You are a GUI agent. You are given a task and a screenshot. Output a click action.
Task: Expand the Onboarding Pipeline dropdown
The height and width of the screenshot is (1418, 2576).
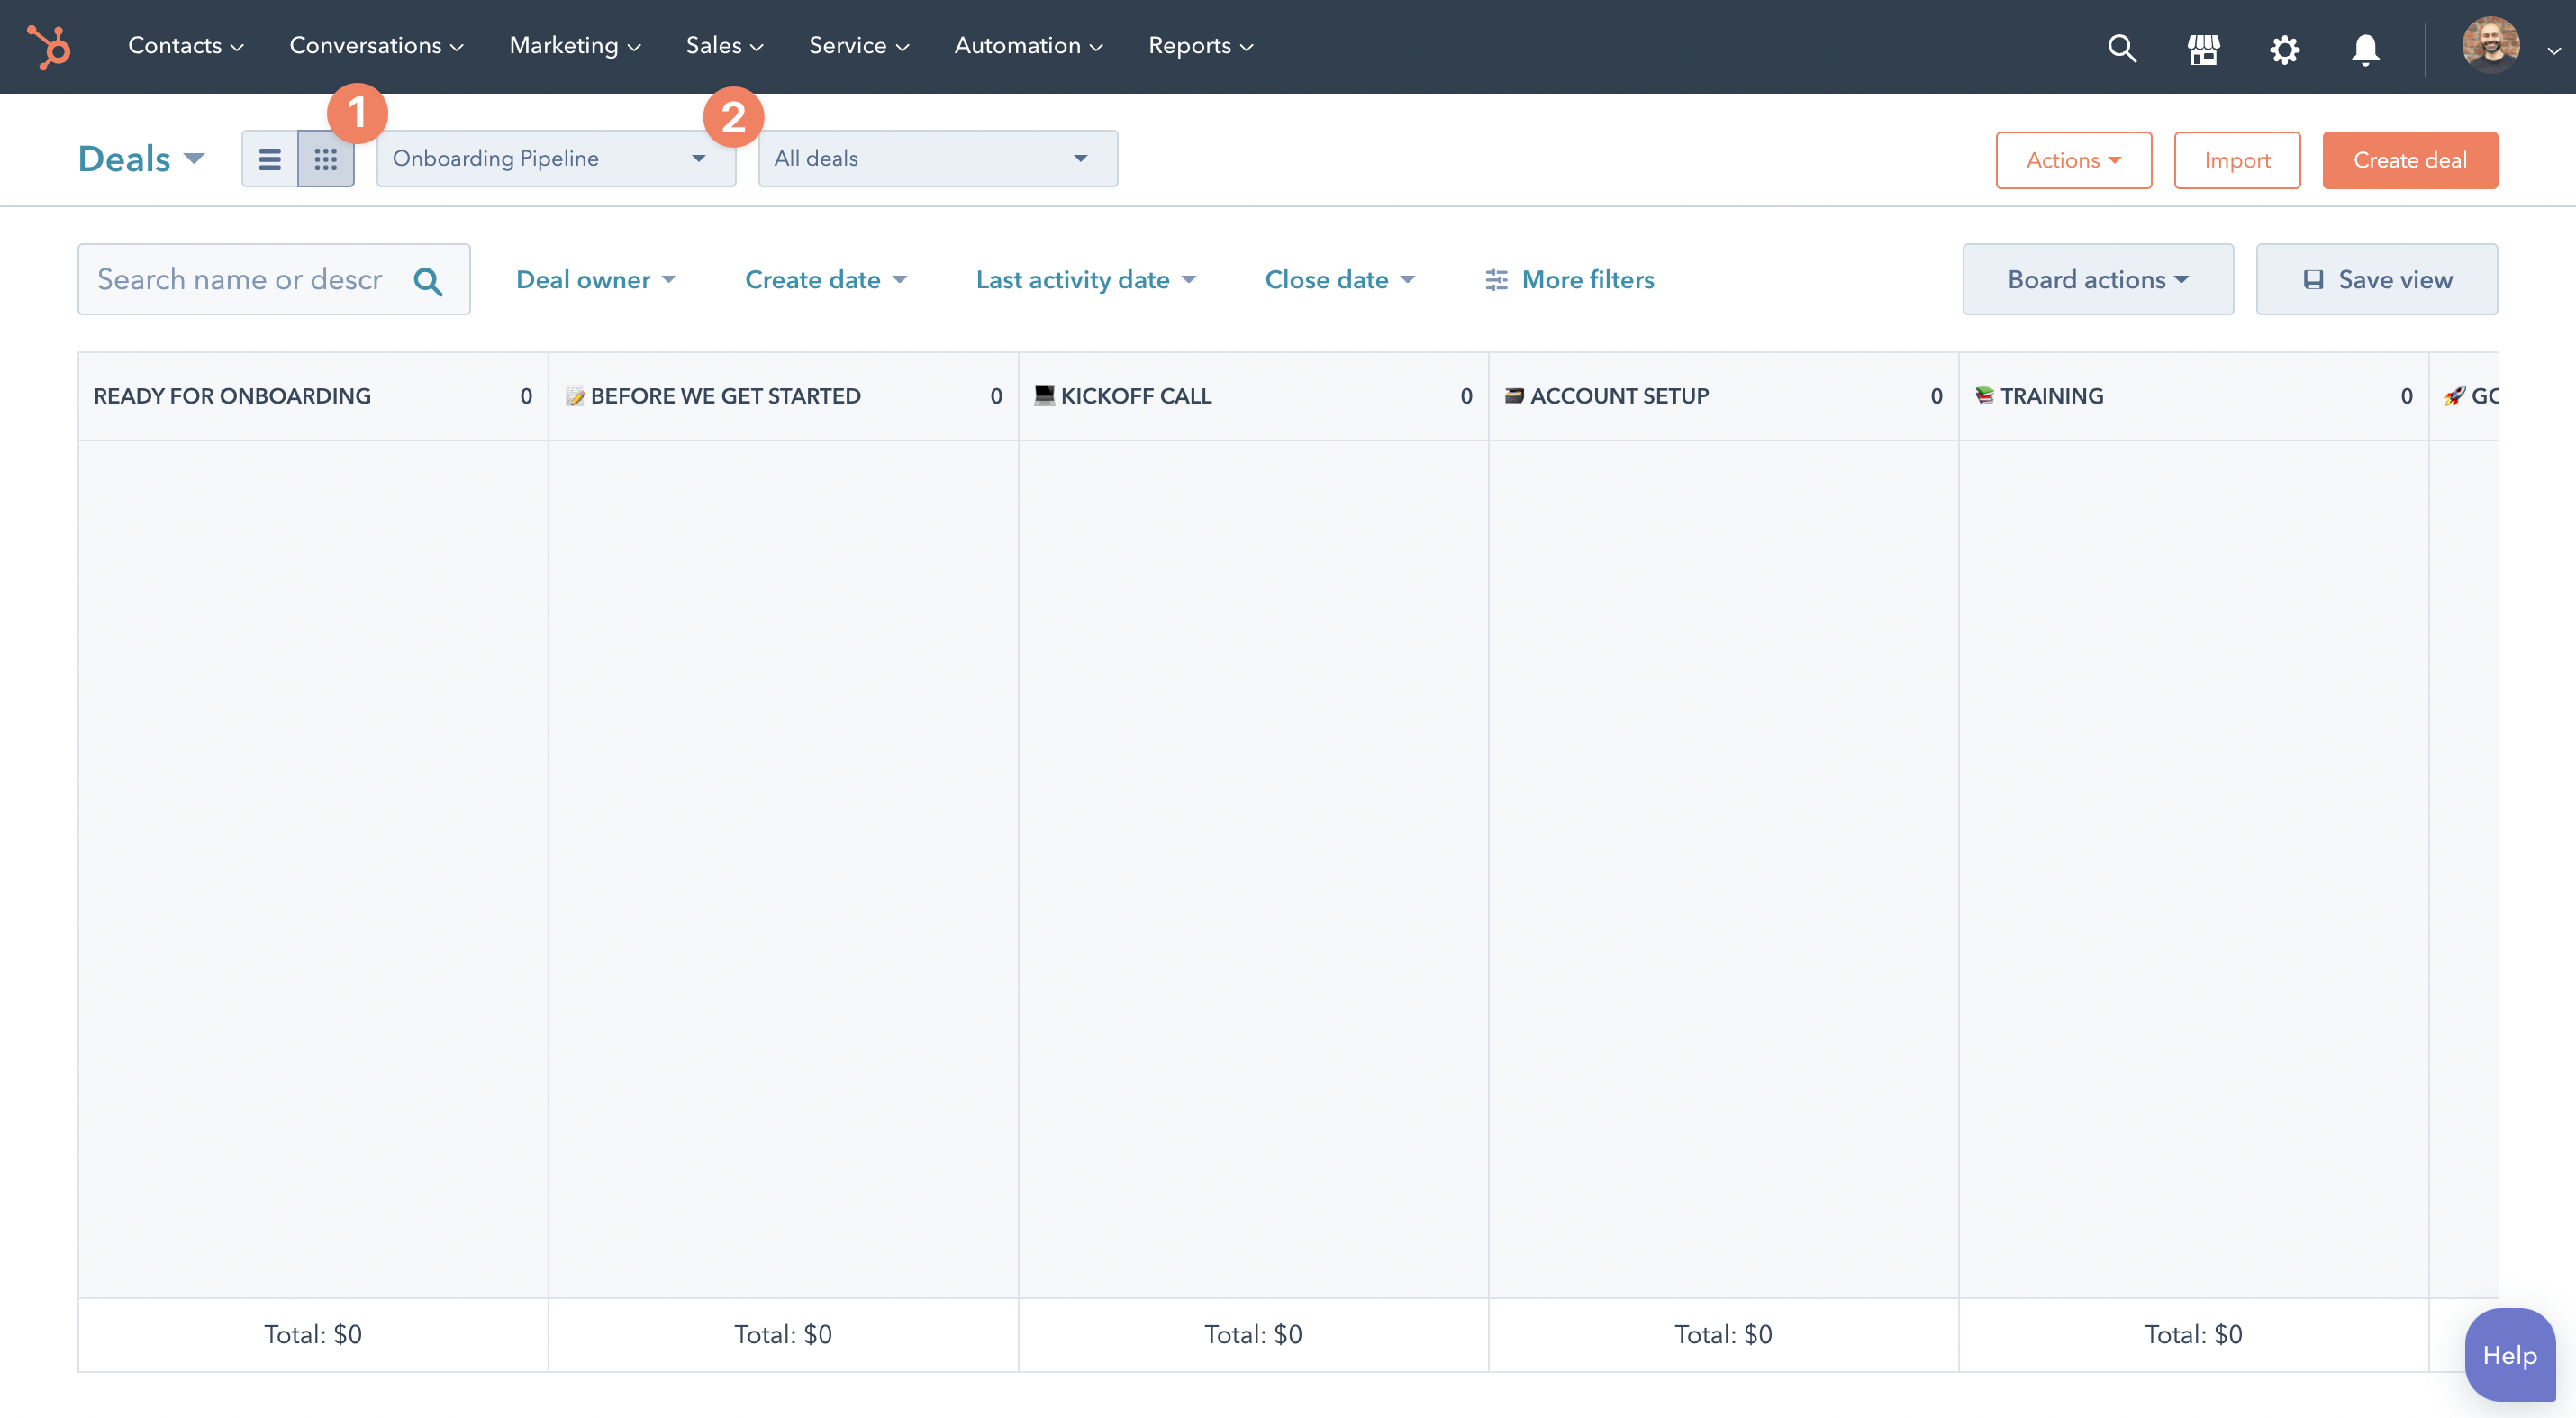point(555,159)
